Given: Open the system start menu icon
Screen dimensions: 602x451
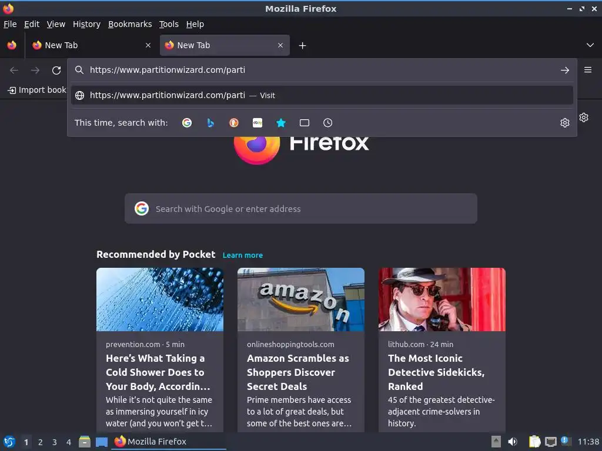Looking at the screenshot, I should tap(9, 442).
